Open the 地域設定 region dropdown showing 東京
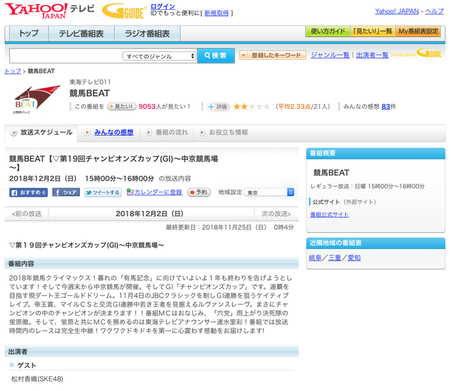Screen dimensions: 451x391 point(269,193)
